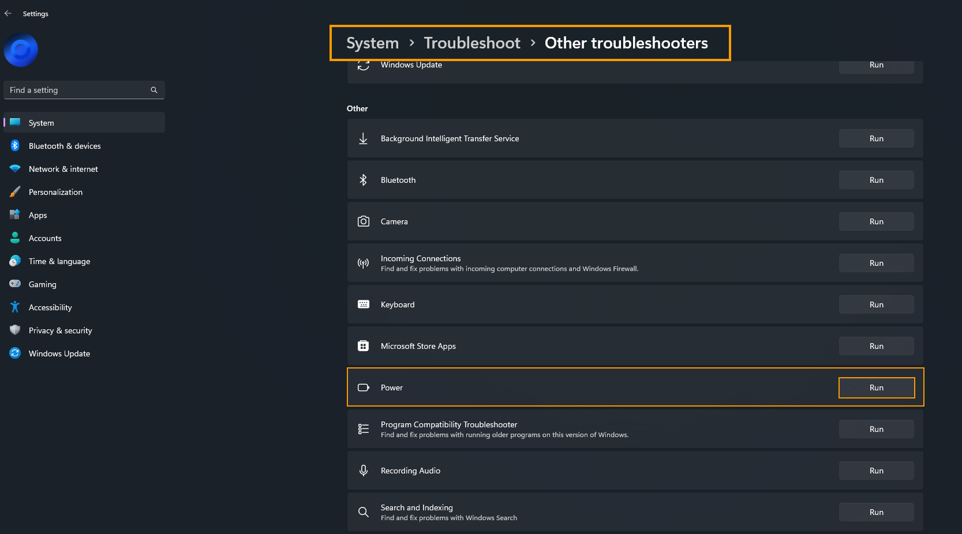Click the Privacy & security shield icon
The image size is (962, 534).
click(x=15, y=330)
